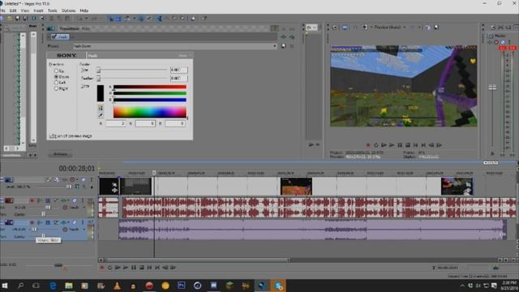
Task: Click the first circle icon on the video track header
Action: click(72, 179)
